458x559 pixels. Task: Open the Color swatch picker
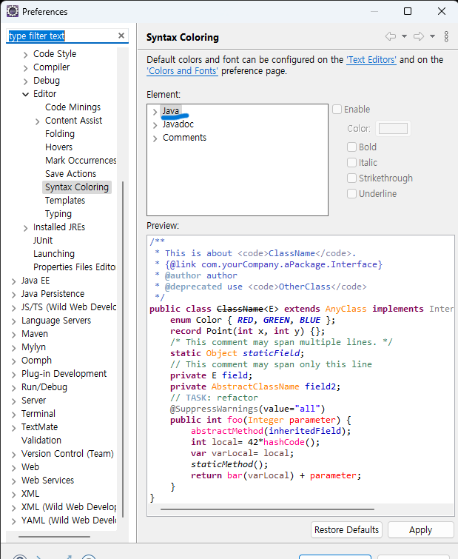click(393, 128)
